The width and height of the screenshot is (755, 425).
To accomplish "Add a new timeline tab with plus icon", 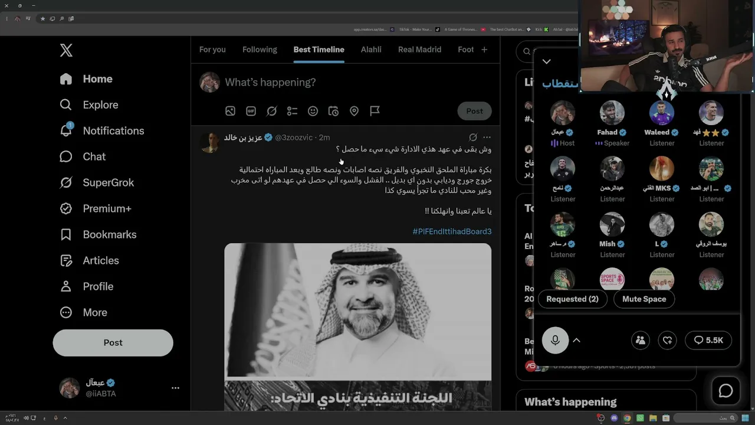I will point(484,50).
